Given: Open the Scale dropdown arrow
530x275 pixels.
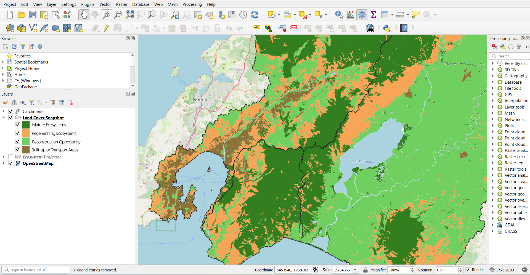Looking at the screenshot, I should pyautogui.click(x=355, y=270).
